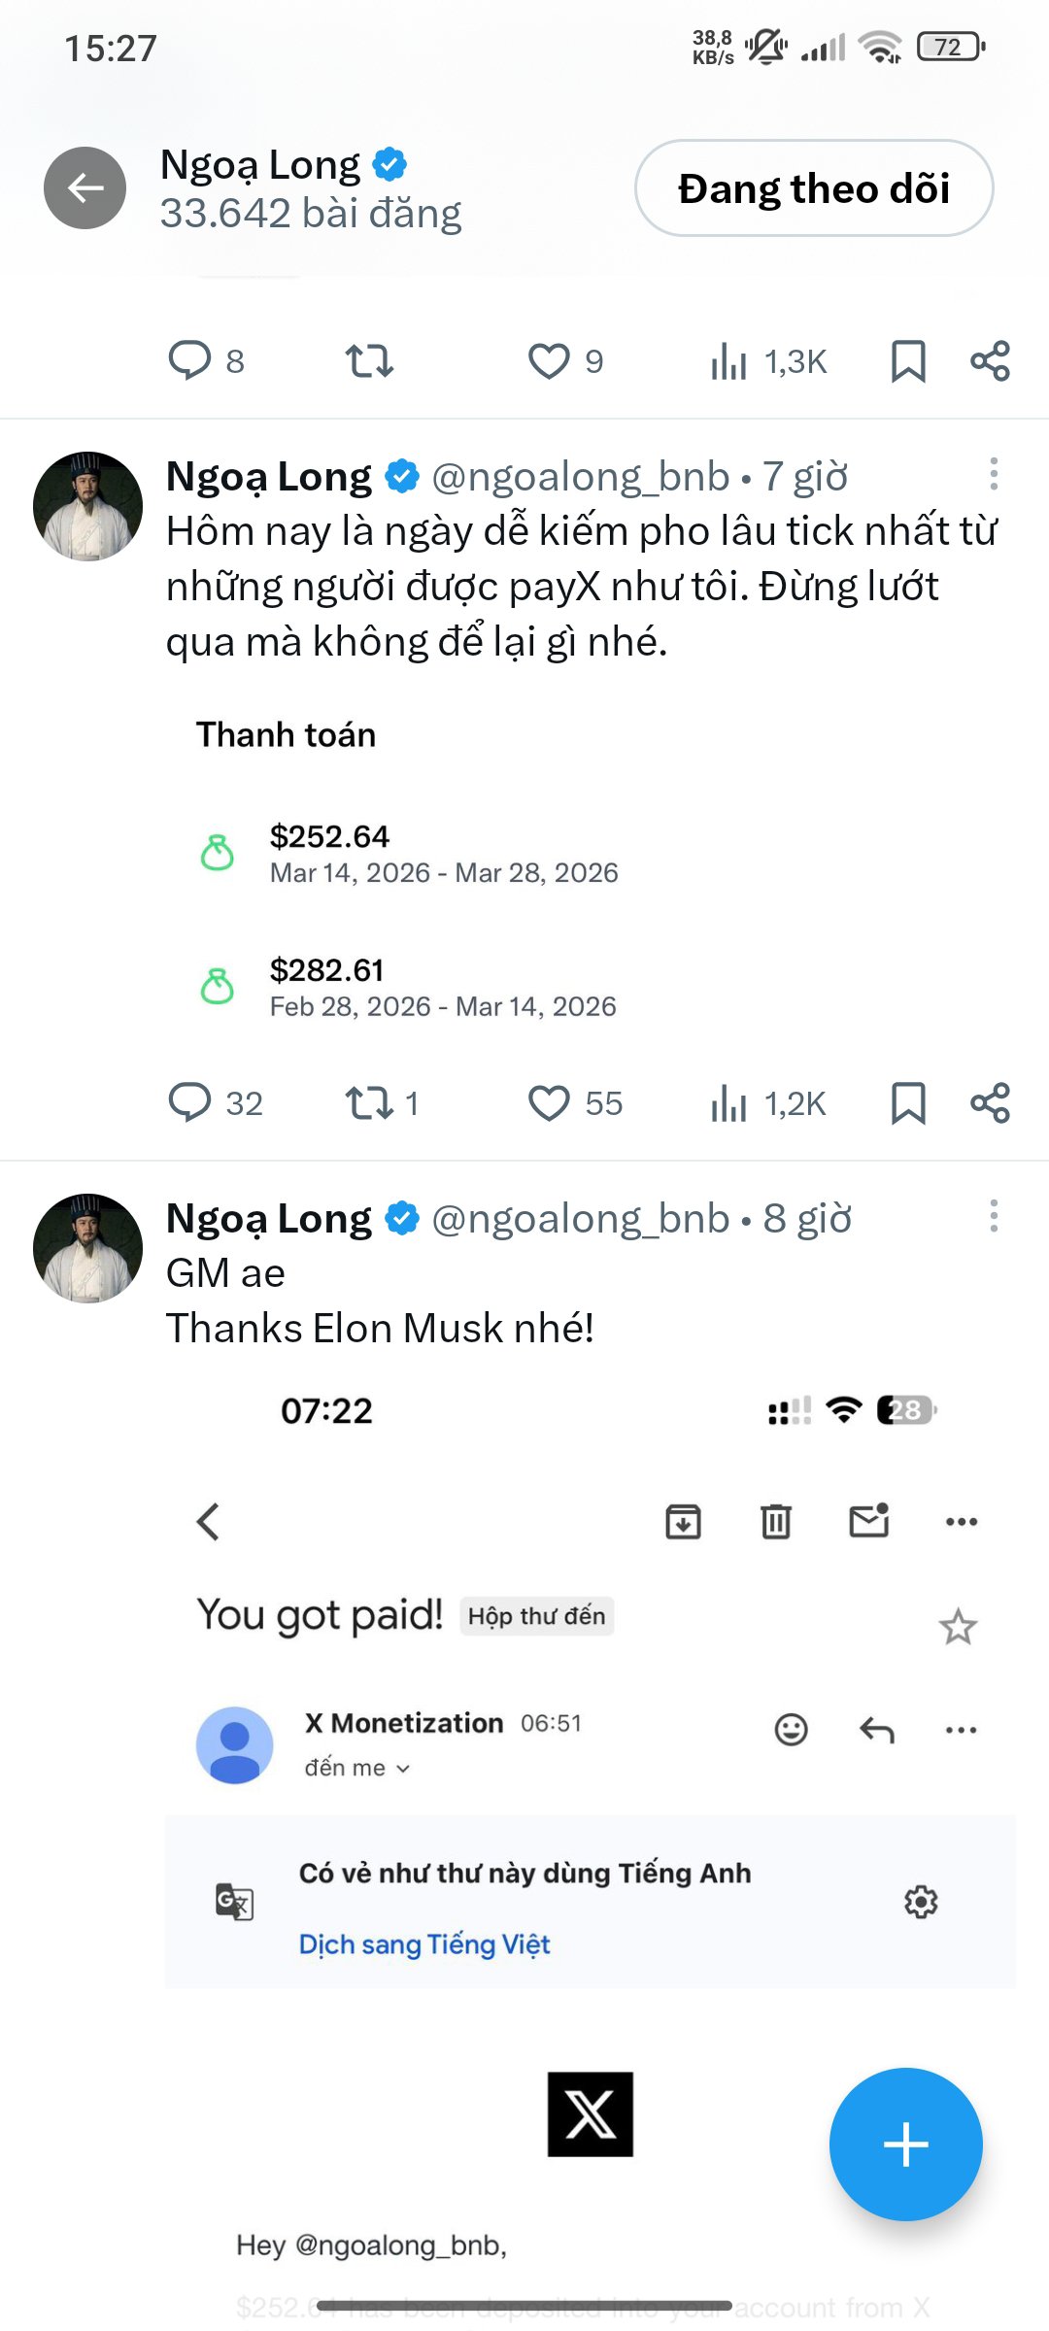Like the top post with 9 likes
This screenshot has height=2331, width=1049.
pyautogui.click(x=549, y=361)
